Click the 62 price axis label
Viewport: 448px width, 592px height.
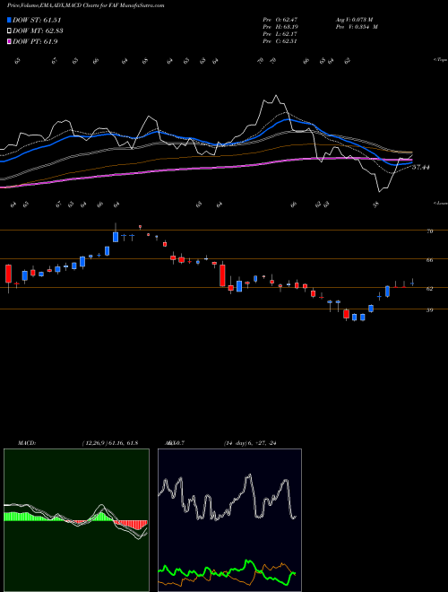tap(429, 289)
